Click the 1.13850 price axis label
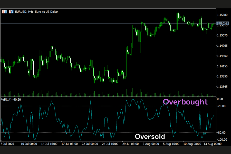Screen dimensions: 231x154 222,76
